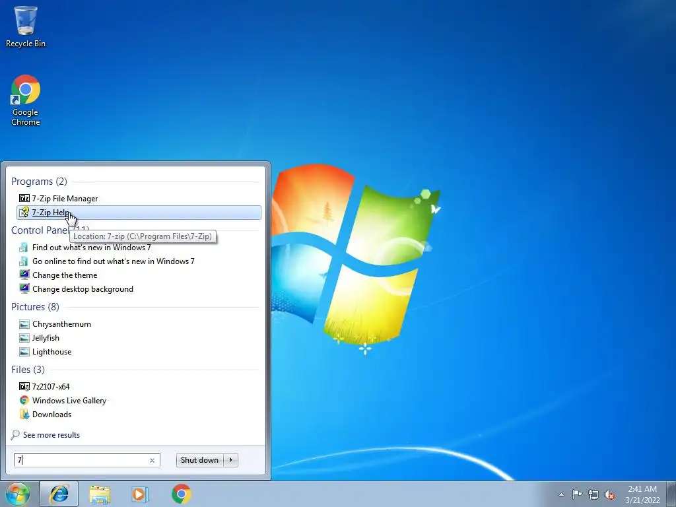Viewport: 676px width, 507px height.
Task: Click the 7z2107-x64 file icon
Action: tap(24, 386)
